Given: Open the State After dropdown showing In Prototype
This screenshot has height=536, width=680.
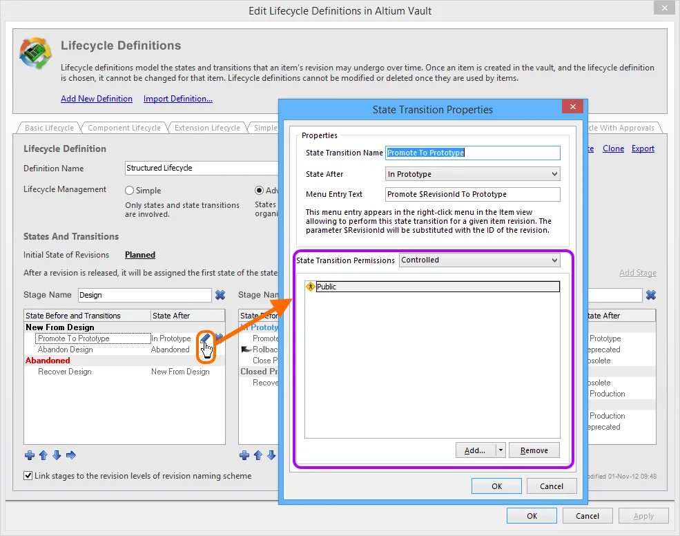Looking at the screenshot, I should click(473, 174).
